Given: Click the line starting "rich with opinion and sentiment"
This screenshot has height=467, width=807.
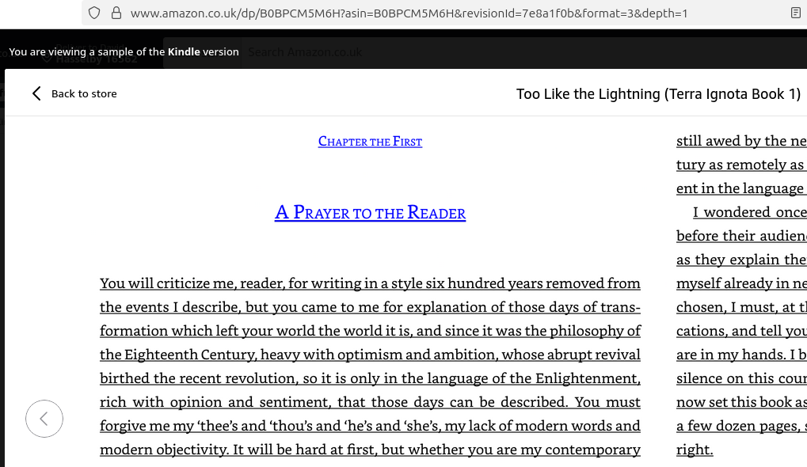Looking at the screenshot, I should point(370,402).
